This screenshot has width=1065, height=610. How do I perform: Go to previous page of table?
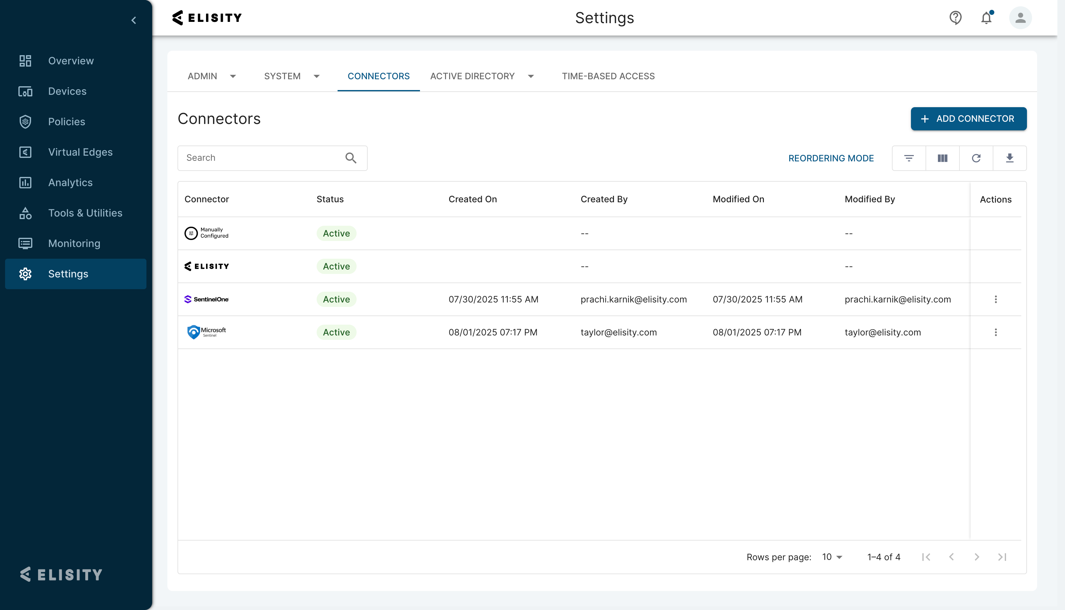tap(951, 557)
